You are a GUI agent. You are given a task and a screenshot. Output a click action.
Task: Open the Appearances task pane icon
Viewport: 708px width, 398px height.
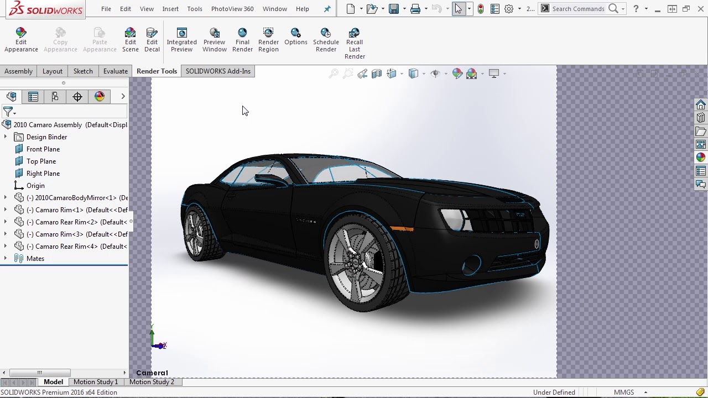coord(701,158)
